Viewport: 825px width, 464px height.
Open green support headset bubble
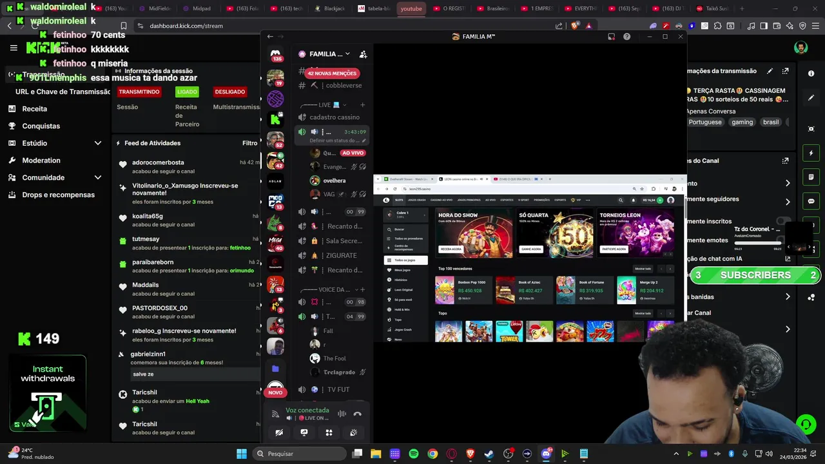pos(806,424)
